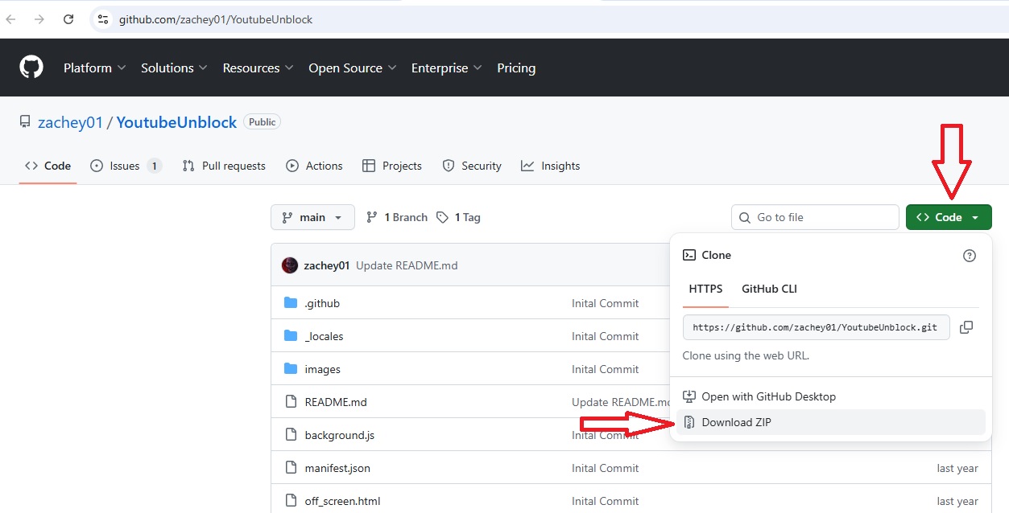
Task: Click the Go to file search field
Action: (x=815, y=217)
